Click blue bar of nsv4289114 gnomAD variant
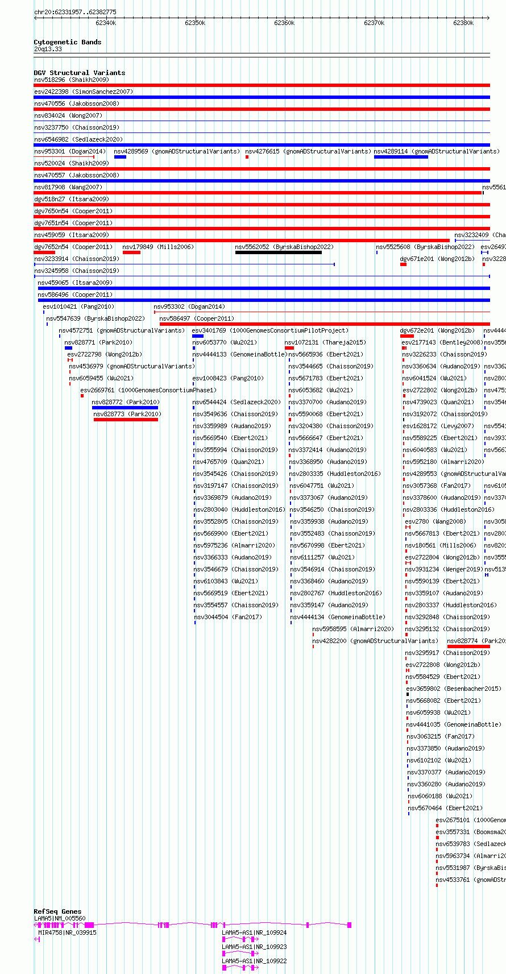506x974 pixels. (401, 157)
